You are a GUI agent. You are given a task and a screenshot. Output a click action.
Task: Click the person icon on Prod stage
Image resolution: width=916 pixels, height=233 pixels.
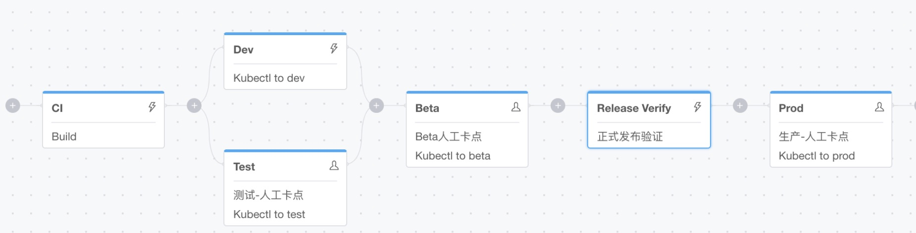pyautogui.click(x=879, y=107)
